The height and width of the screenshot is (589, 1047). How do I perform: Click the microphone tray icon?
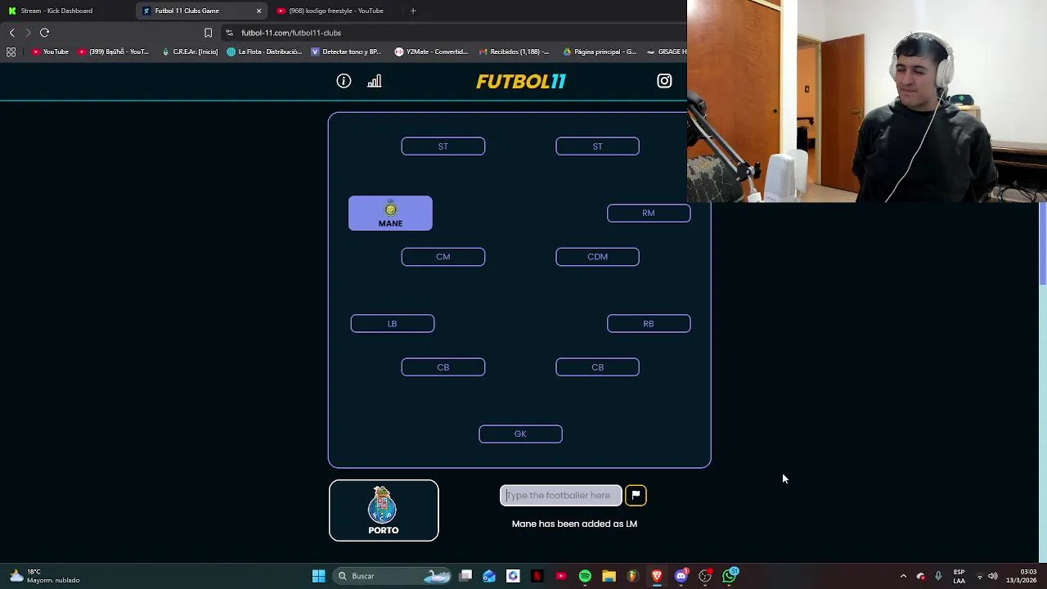[938, 576]
